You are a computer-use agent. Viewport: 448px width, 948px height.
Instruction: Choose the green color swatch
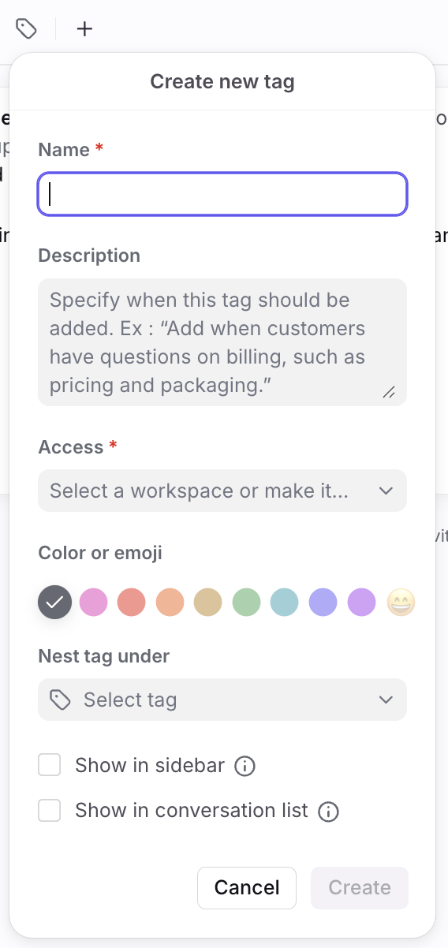point(246,603)
